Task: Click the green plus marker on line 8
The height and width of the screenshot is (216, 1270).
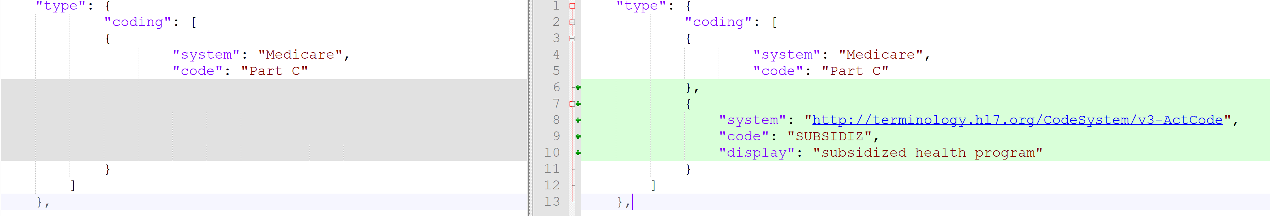Action: (x=578, y=120)
